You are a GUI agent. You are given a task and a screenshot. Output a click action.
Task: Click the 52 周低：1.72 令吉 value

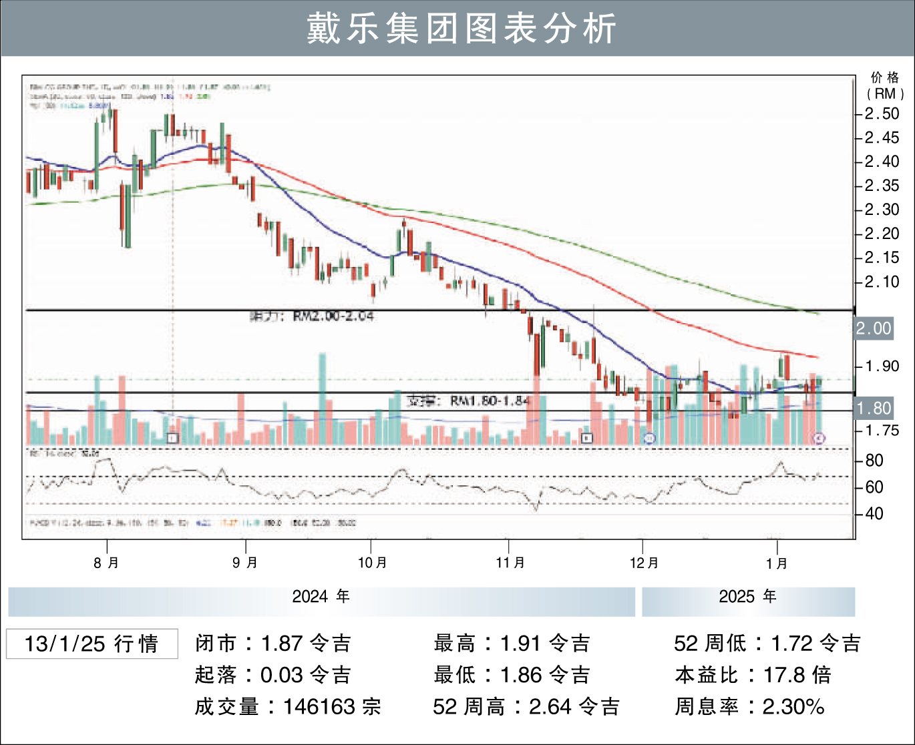767,644
